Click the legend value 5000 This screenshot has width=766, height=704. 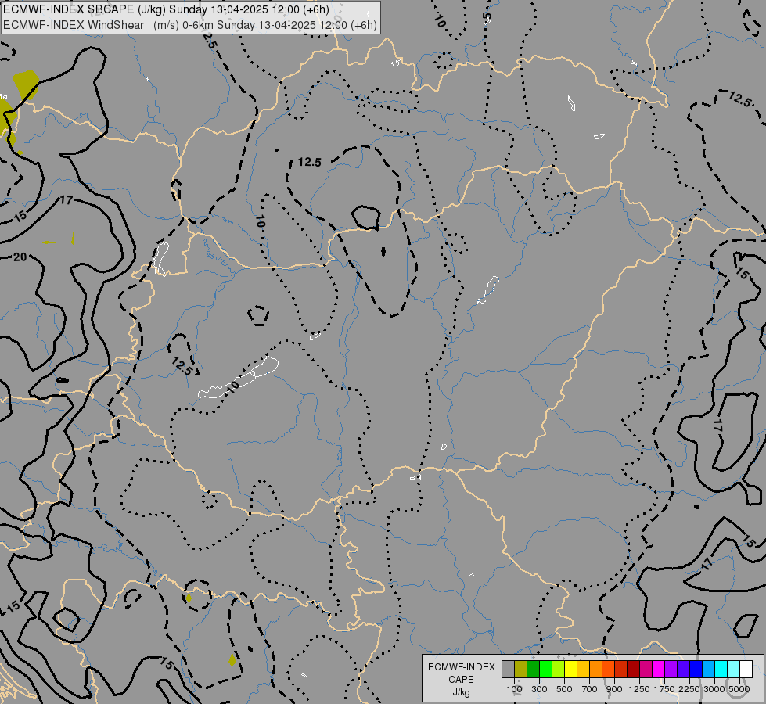tap(739, 689)
